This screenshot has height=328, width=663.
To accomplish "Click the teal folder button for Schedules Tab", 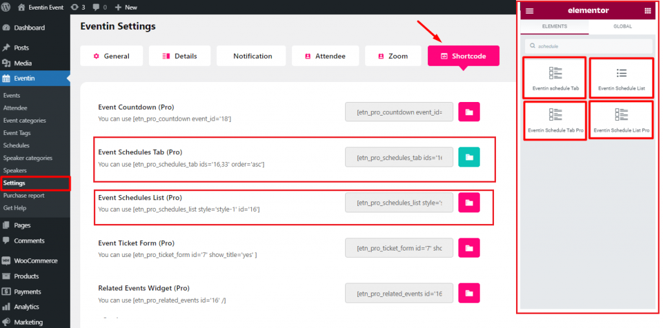I will [469, 158].
